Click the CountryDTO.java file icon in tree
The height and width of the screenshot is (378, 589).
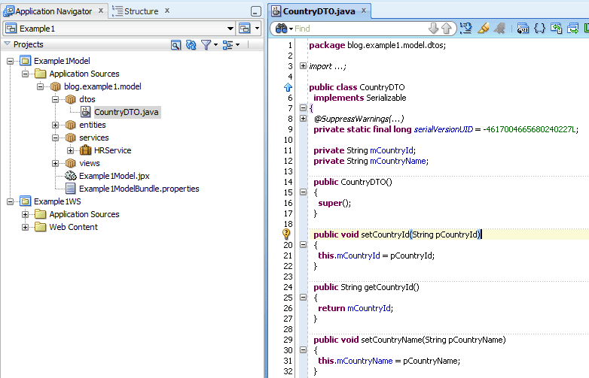pyautogui.click(x=86, y=112)
